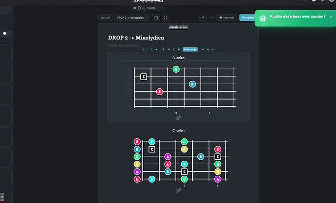336x203 pixels.
Task: Dismiss the success notification
Action: pyautogui.click(x=331, y=17)
